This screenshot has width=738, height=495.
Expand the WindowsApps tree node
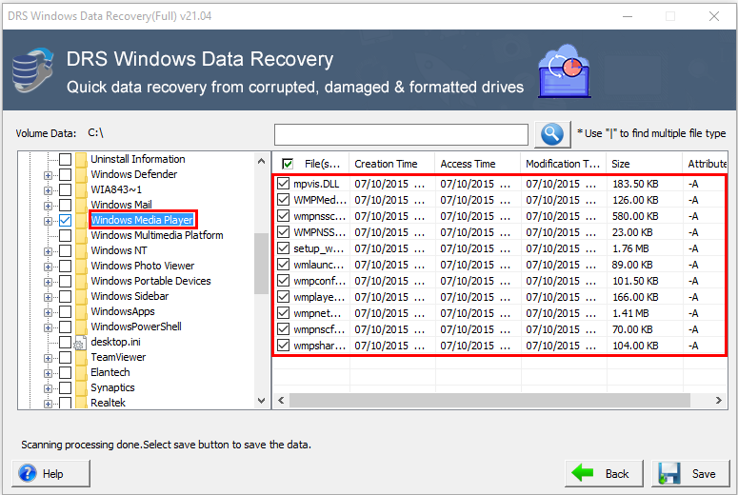(x=48, y=312)
